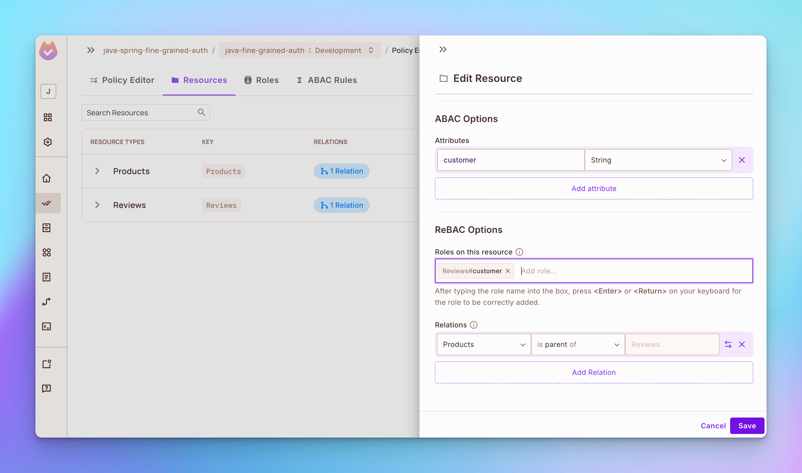802x473 pixels.
Task: Expand the Products resource row
Action: 97,171
